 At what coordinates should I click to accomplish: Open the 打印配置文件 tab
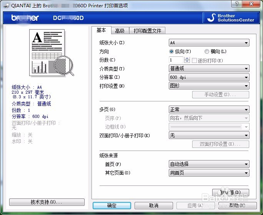pyautogui.click(x=147, y=31)
